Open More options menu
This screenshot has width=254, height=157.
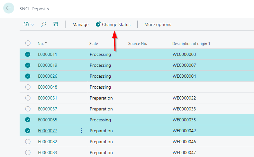158,24
